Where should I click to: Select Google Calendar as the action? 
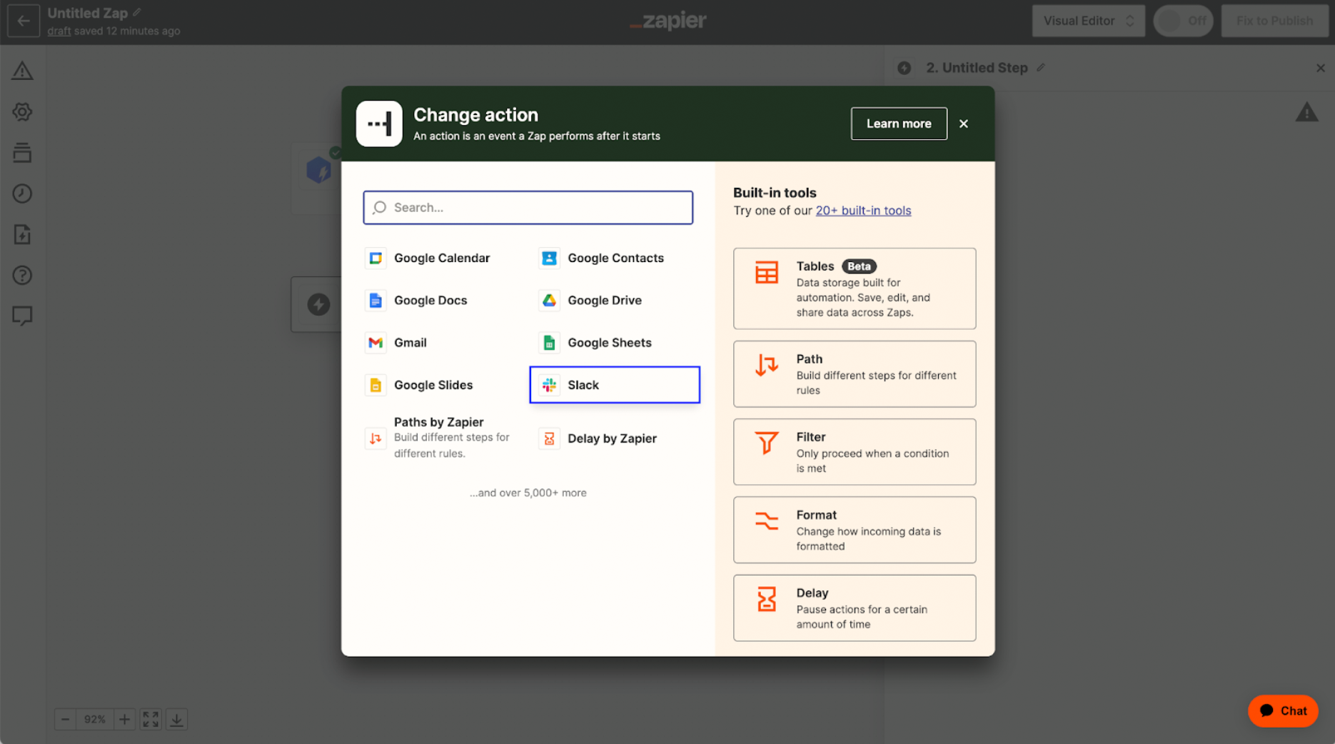(441, 258)
